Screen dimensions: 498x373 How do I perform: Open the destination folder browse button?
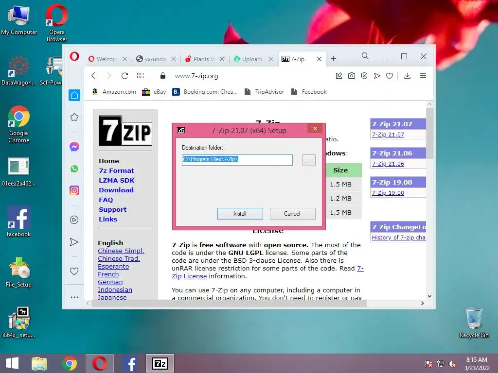(x=308, y=160)
